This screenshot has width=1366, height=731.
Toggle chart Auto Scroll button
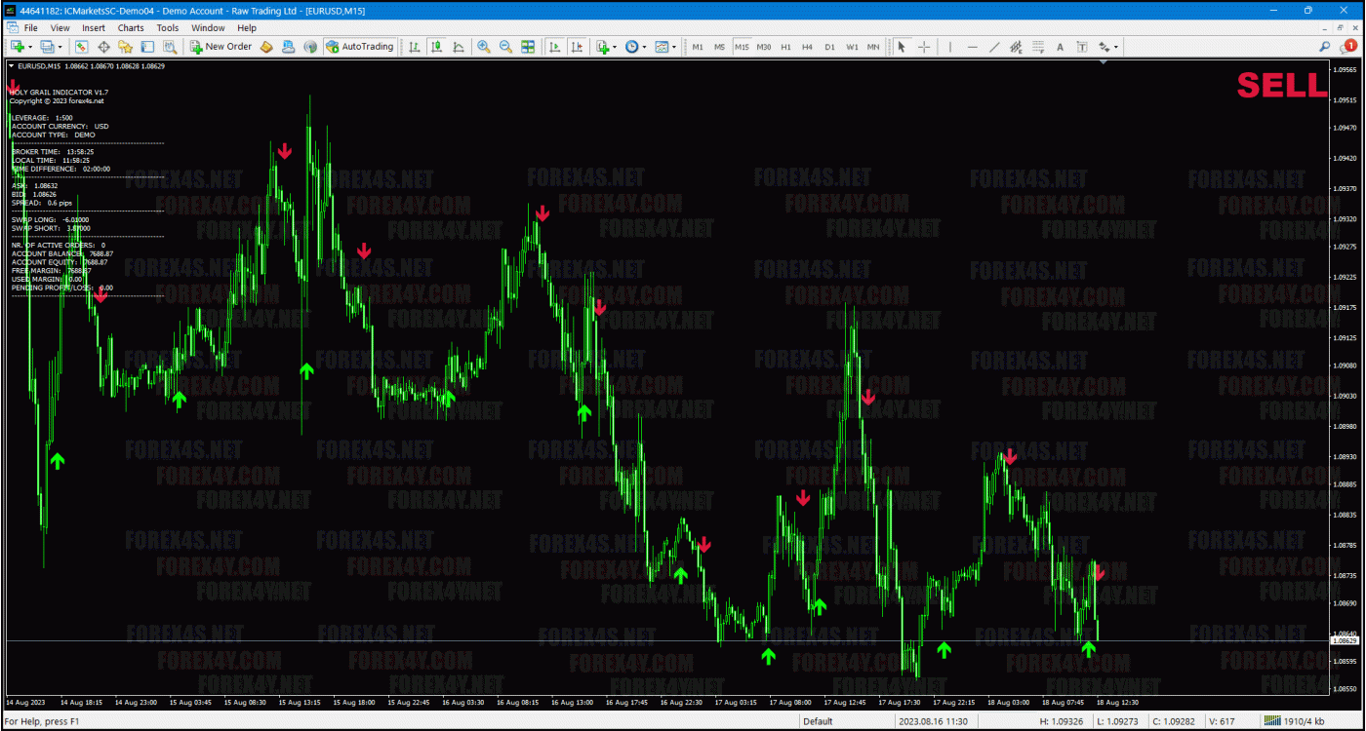(x=554, y=47)
